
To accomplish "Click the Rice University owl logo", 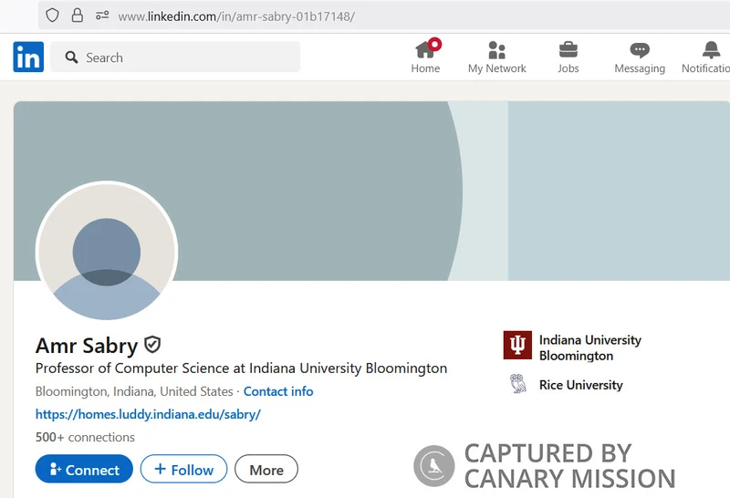I will coord(517,384).
